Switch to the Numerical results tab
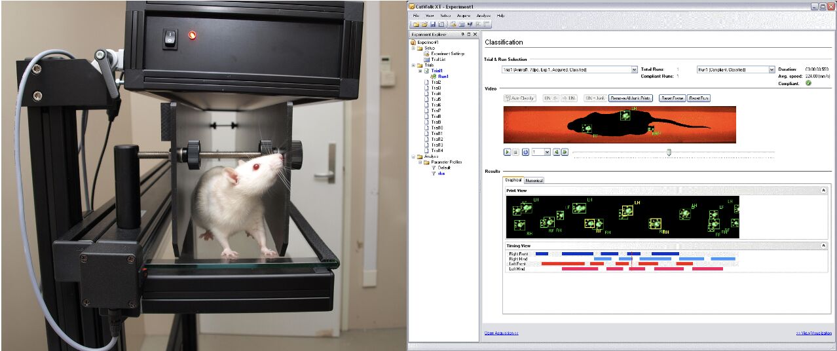 534,180
